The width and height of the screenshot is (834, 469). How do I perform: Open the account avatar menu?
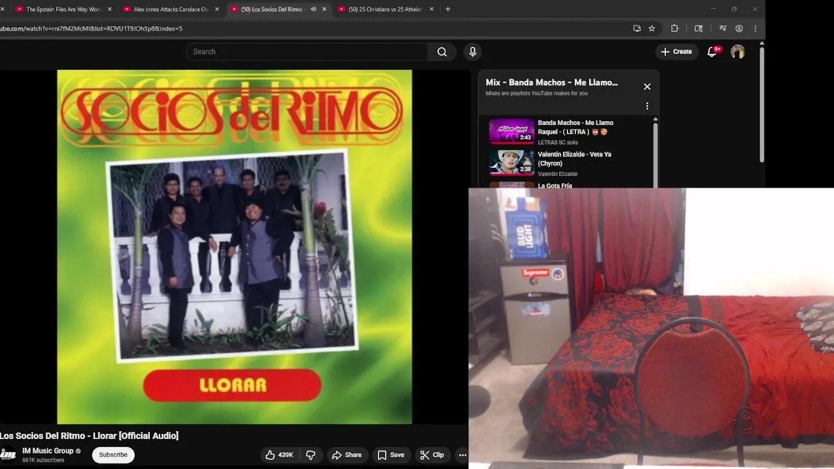(x=738, y=52)
